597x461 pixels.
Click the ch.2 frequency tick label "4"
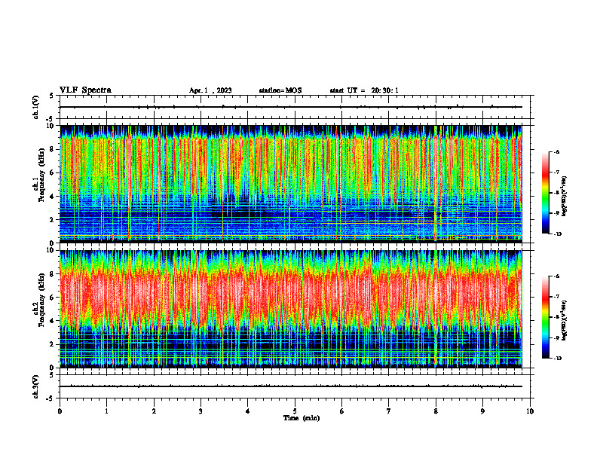coord(53,321)
